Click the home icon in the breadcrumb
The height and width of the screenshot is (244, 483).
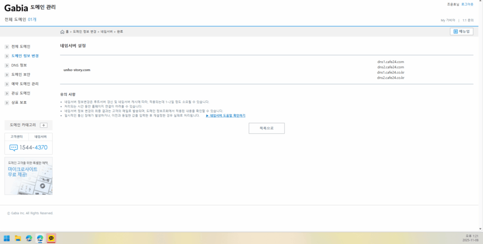[62, 32]
